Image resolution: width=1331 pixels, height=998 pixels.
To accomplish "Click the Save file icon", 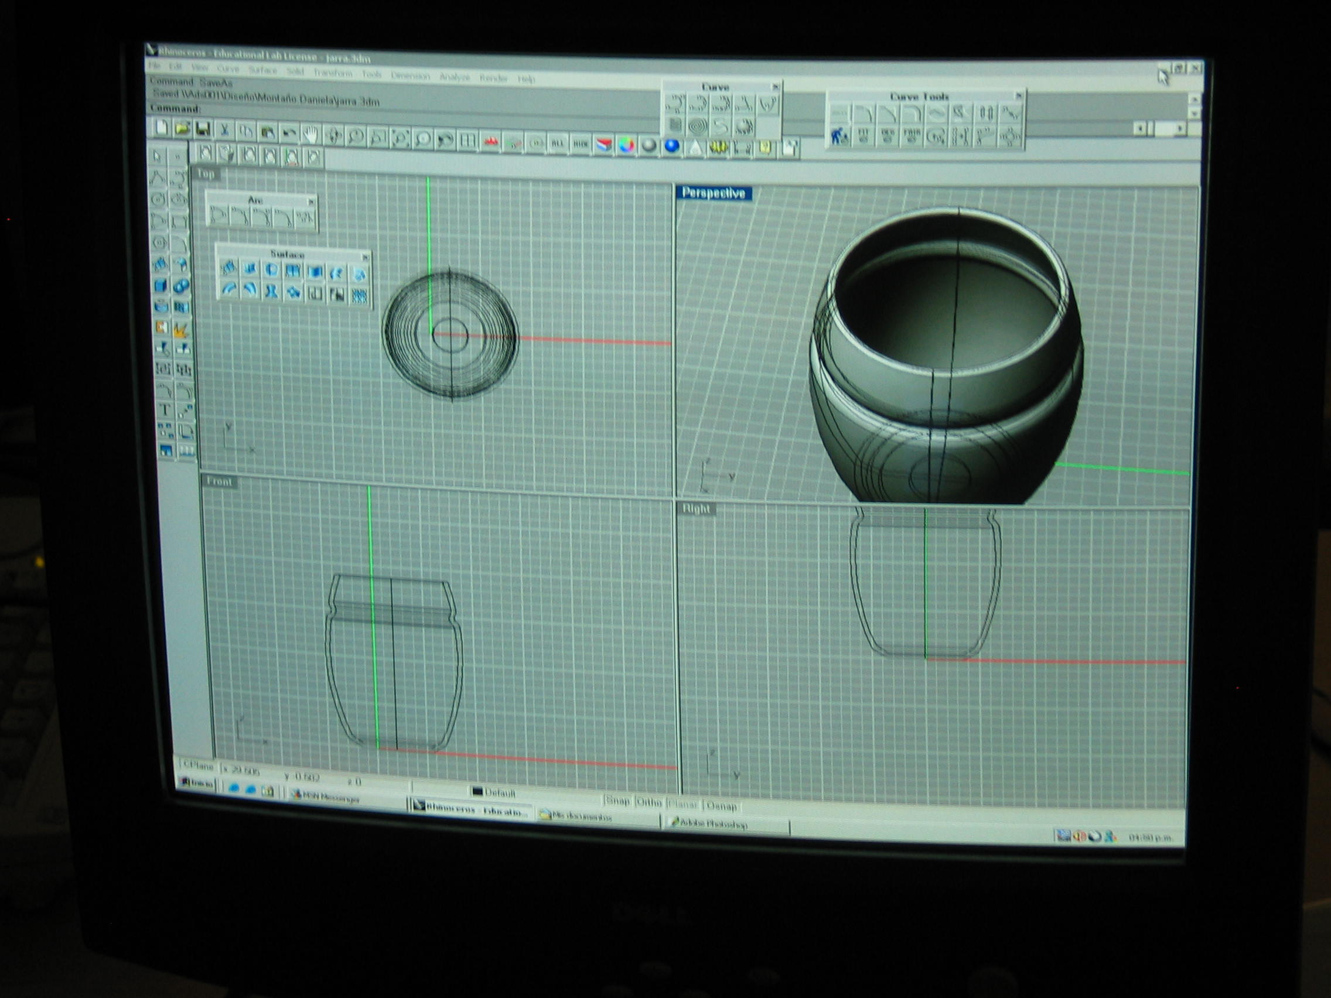I will (203, 129).
